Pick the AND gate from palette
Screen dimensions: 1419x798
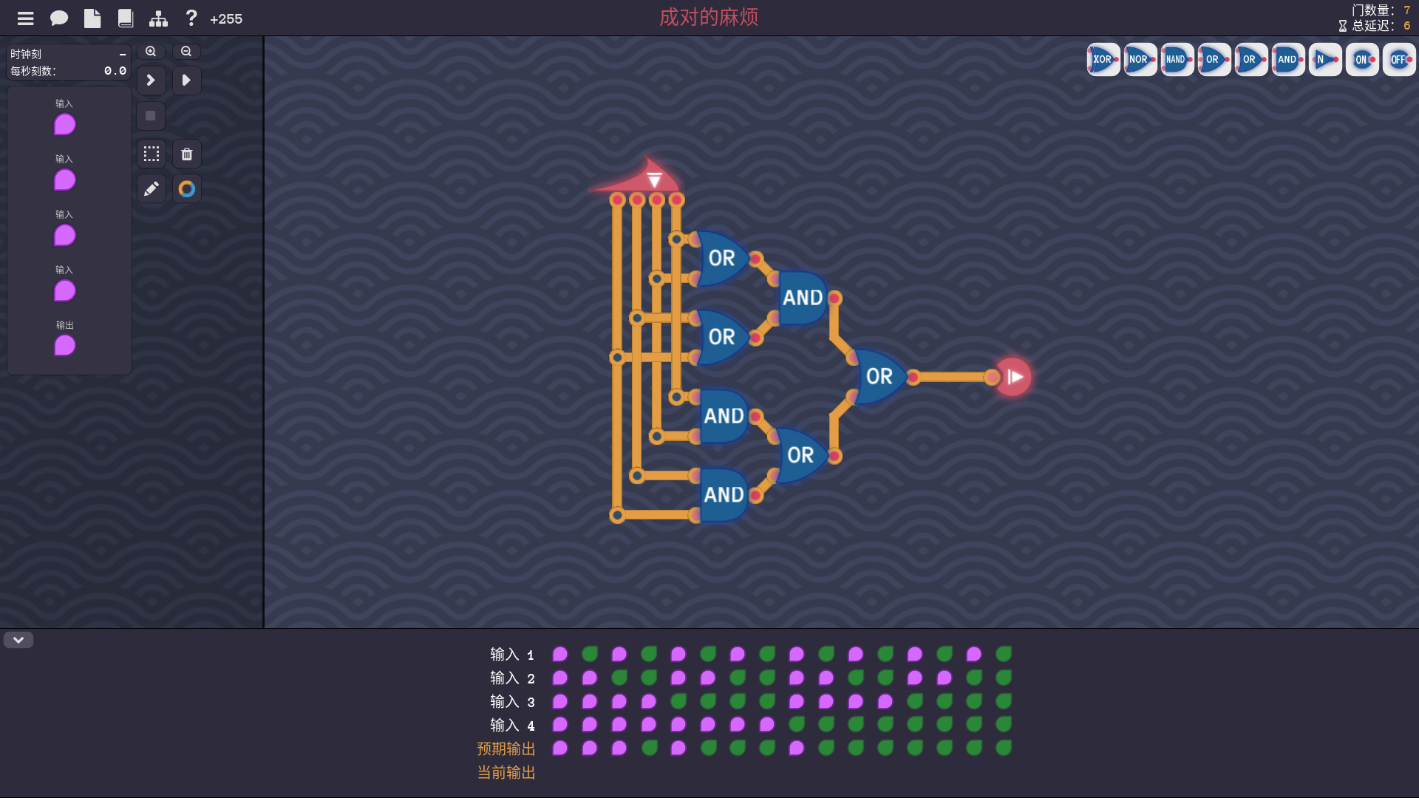click(x=1287, y=60)
